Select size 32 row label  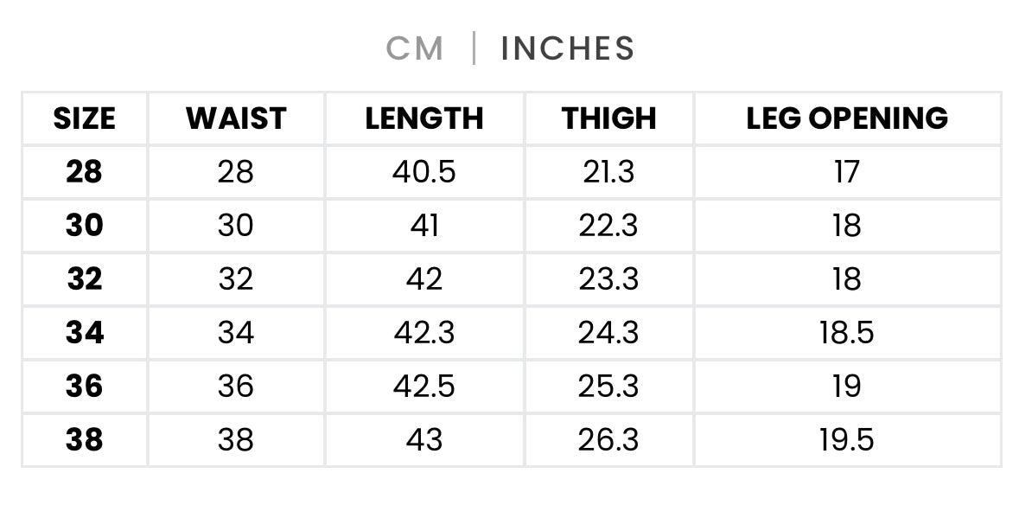(x=84, y=279)
